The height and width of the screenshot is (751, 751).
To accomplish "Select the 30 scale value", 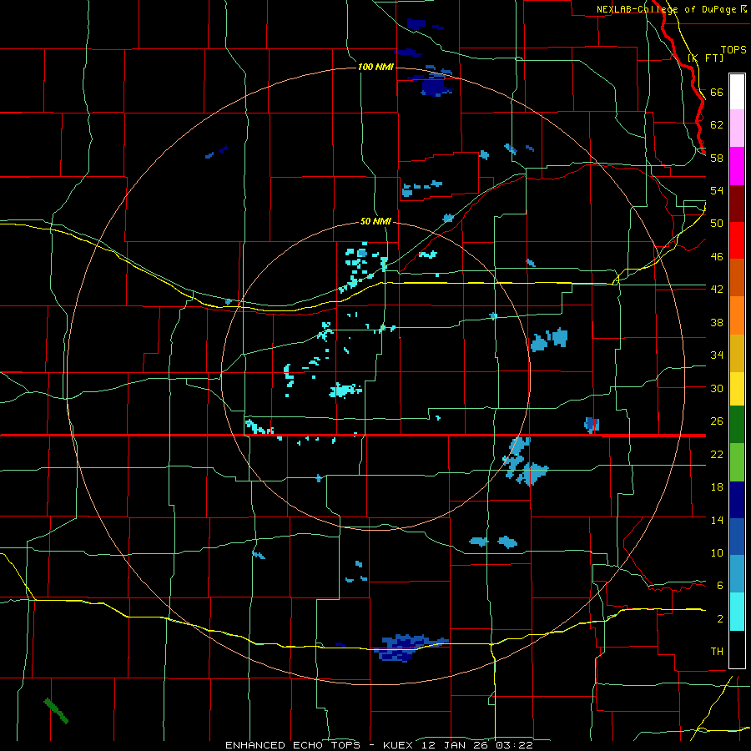I will tap(717, 388).
